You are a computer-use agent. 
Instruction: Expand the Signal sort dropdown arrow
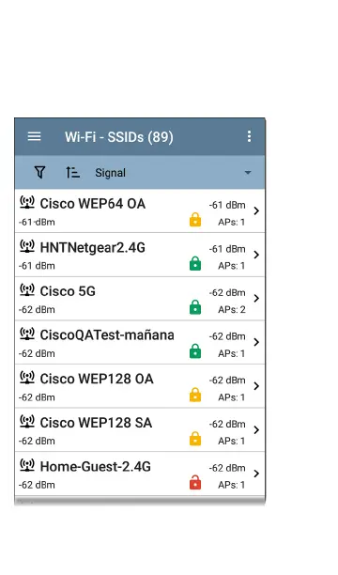(x=248, y=172)
